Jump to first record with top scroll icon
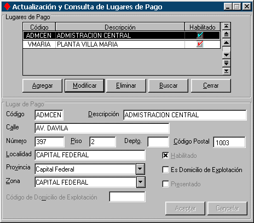Viewport: 254px width, 223px height. pyautogui.click(x=226, y=26)
